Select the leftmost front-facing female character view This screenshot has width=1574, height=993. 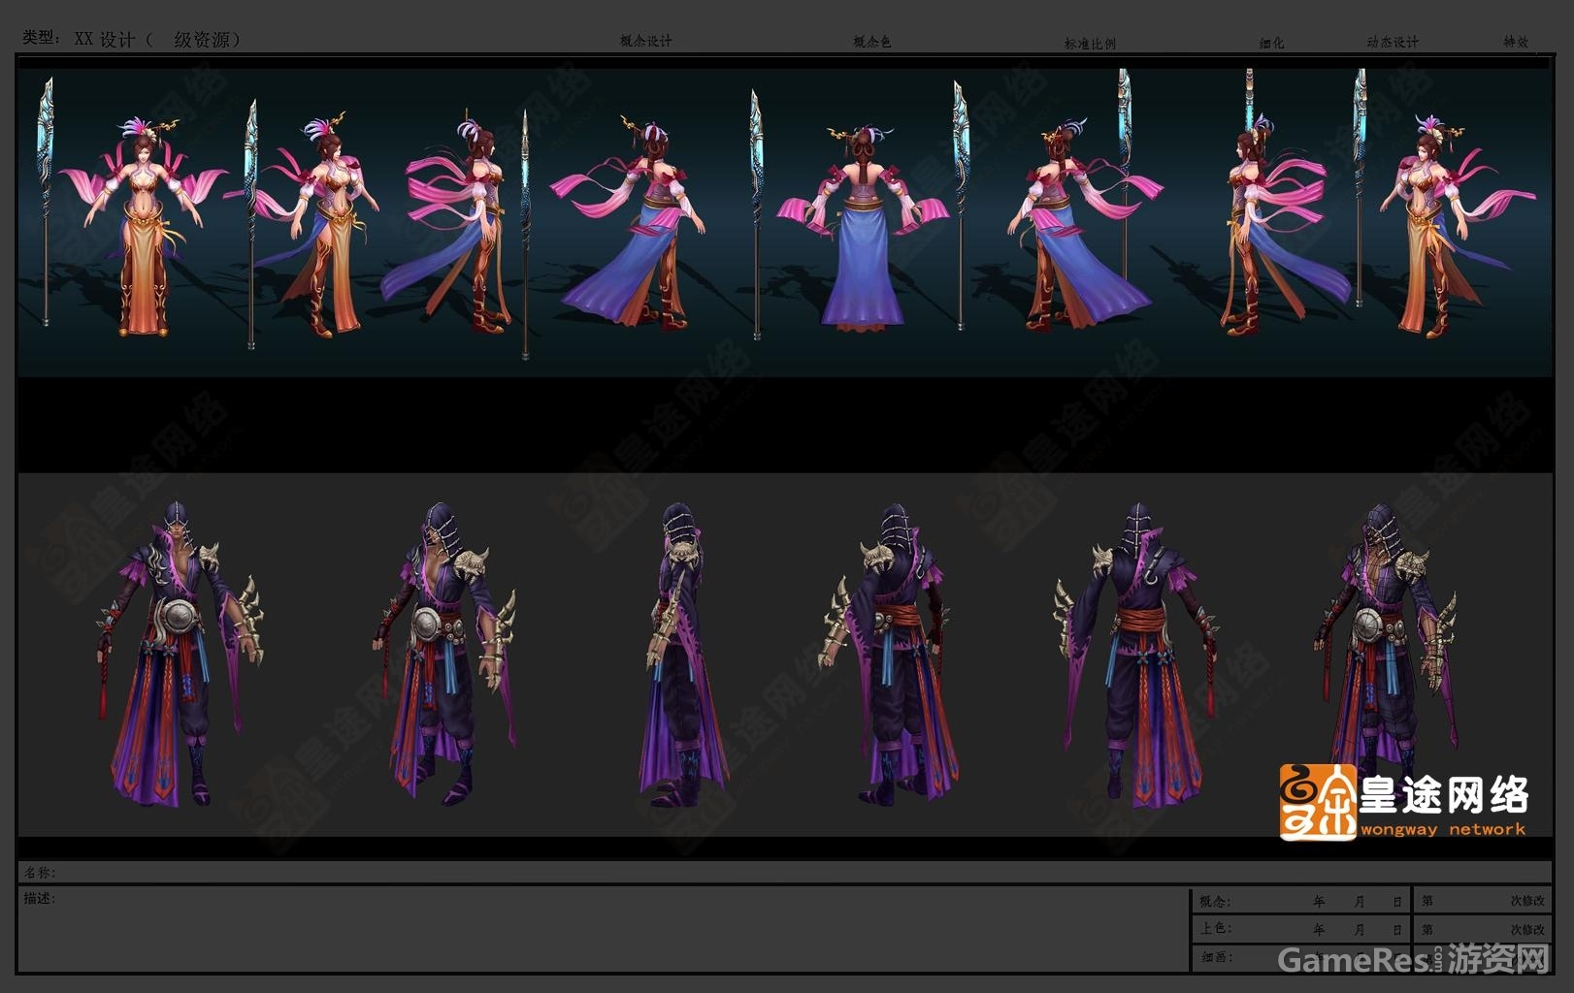[x=142, y=228]
